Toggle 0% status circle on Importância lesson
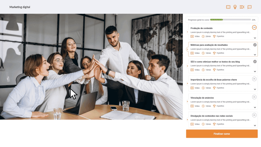This screenshot has width=261, height=147. coord(254,79)
